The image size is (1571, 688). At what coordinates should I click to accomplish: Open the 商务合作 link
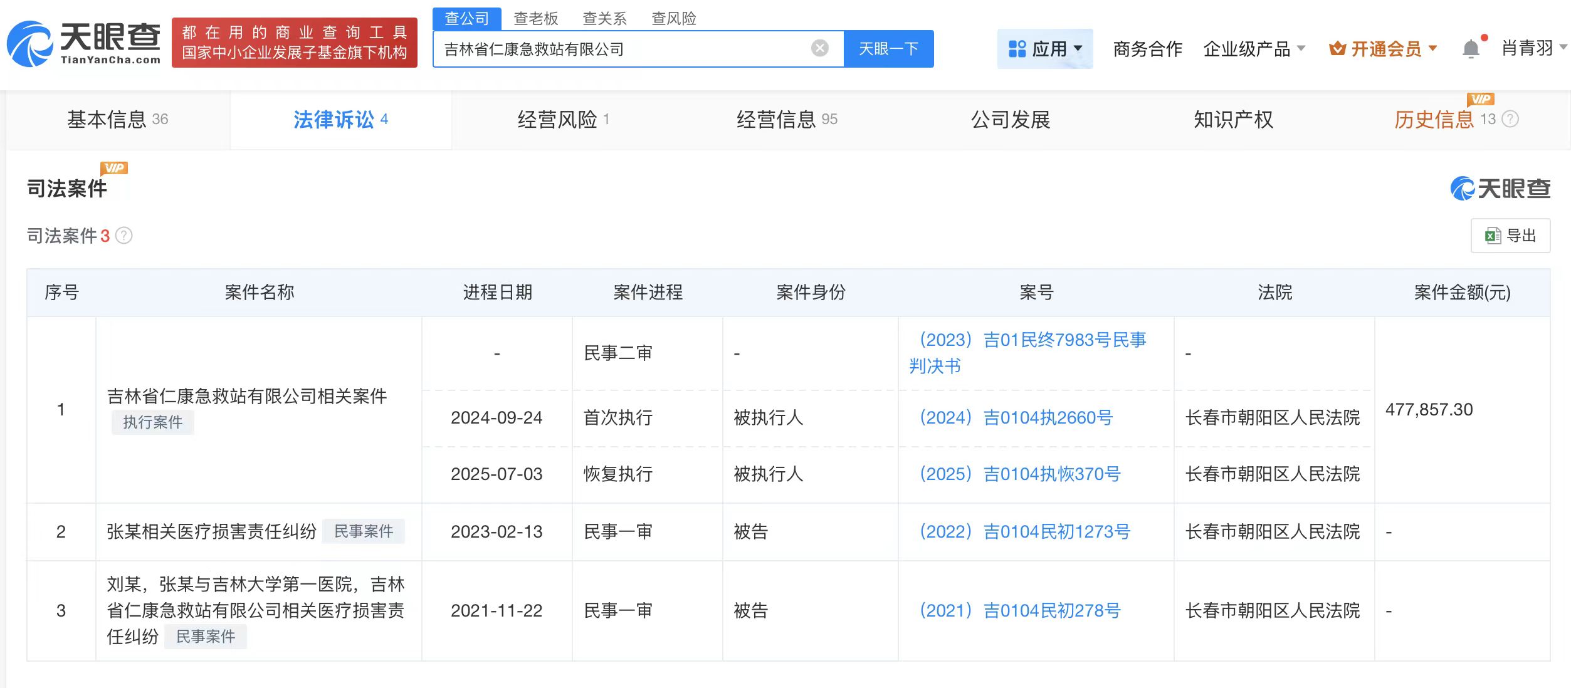pos(1147,49)
